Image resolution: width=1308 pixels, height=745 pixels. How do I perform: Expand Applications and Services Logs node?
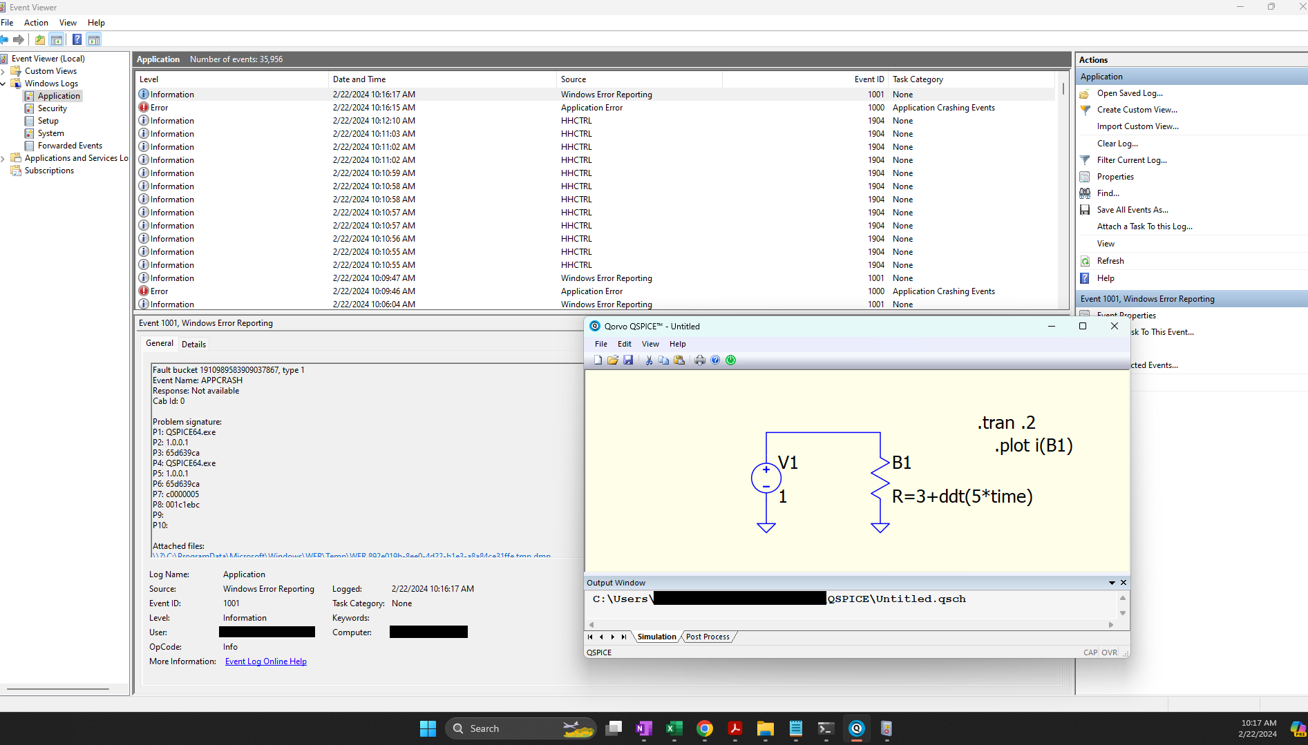(x=3, y=158)
